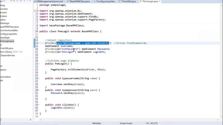Click 'public class PomLogin extends BaseHRMClass' line
The image size is (223, 125).
70,32
